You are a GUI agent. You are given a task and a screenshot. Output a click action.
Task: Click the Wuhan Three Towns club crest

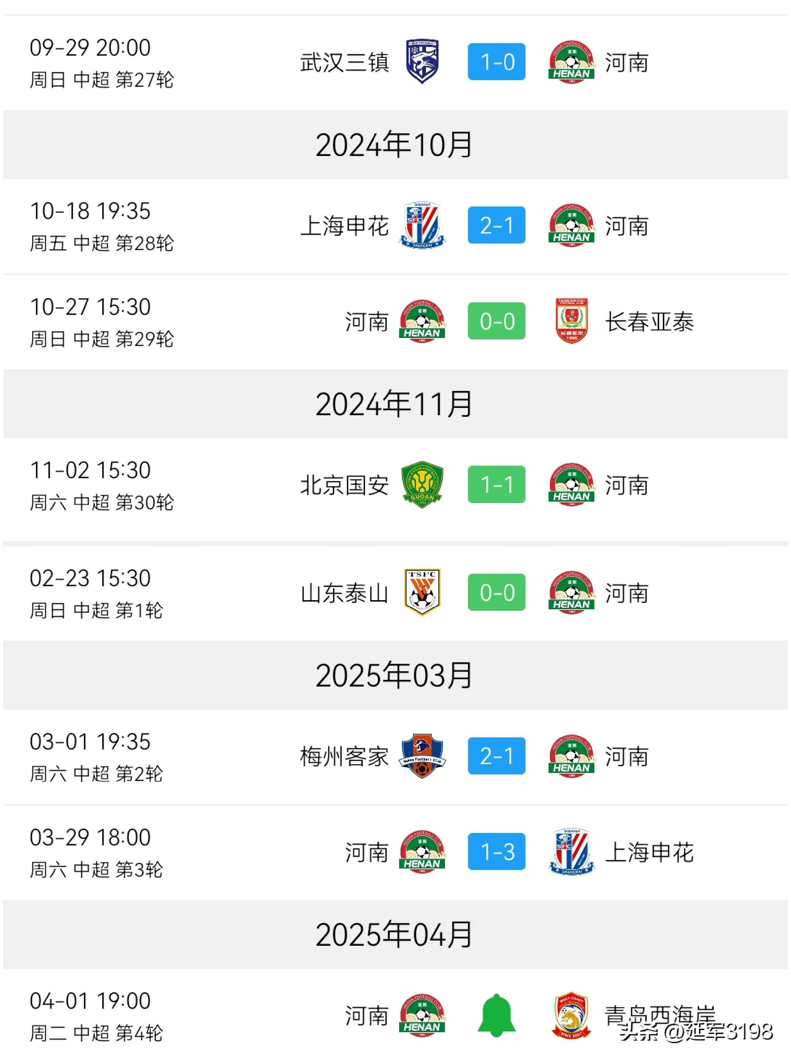coord(422,62)
